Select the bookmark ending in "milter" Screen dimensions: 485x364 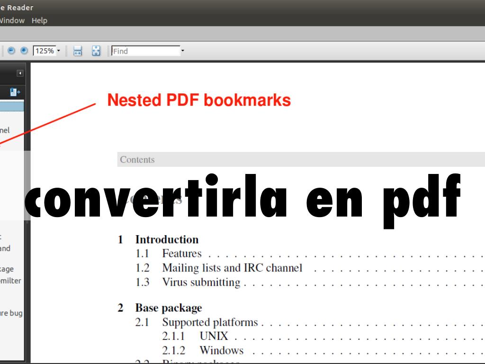10,281
